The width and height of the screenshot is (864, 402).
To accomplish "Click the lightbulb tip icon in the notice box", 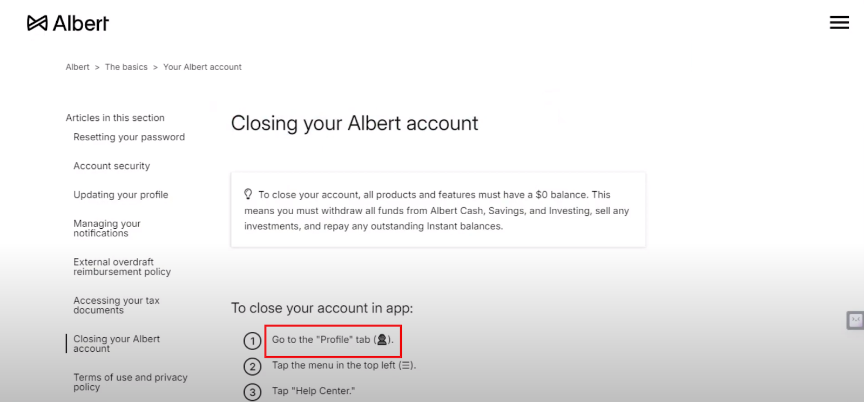I will (248, 194).
